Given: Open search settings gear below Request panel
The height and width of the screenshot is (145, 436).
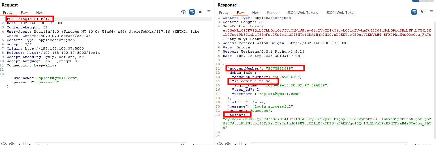Looking at the screenshot, I should pos(12,144).
